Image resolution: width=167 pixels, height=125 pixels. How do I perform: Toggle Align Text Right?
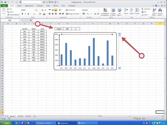click(55, 14)
